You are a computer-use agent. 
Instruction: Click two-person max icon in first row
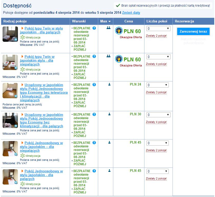click(x=108, y=28)
